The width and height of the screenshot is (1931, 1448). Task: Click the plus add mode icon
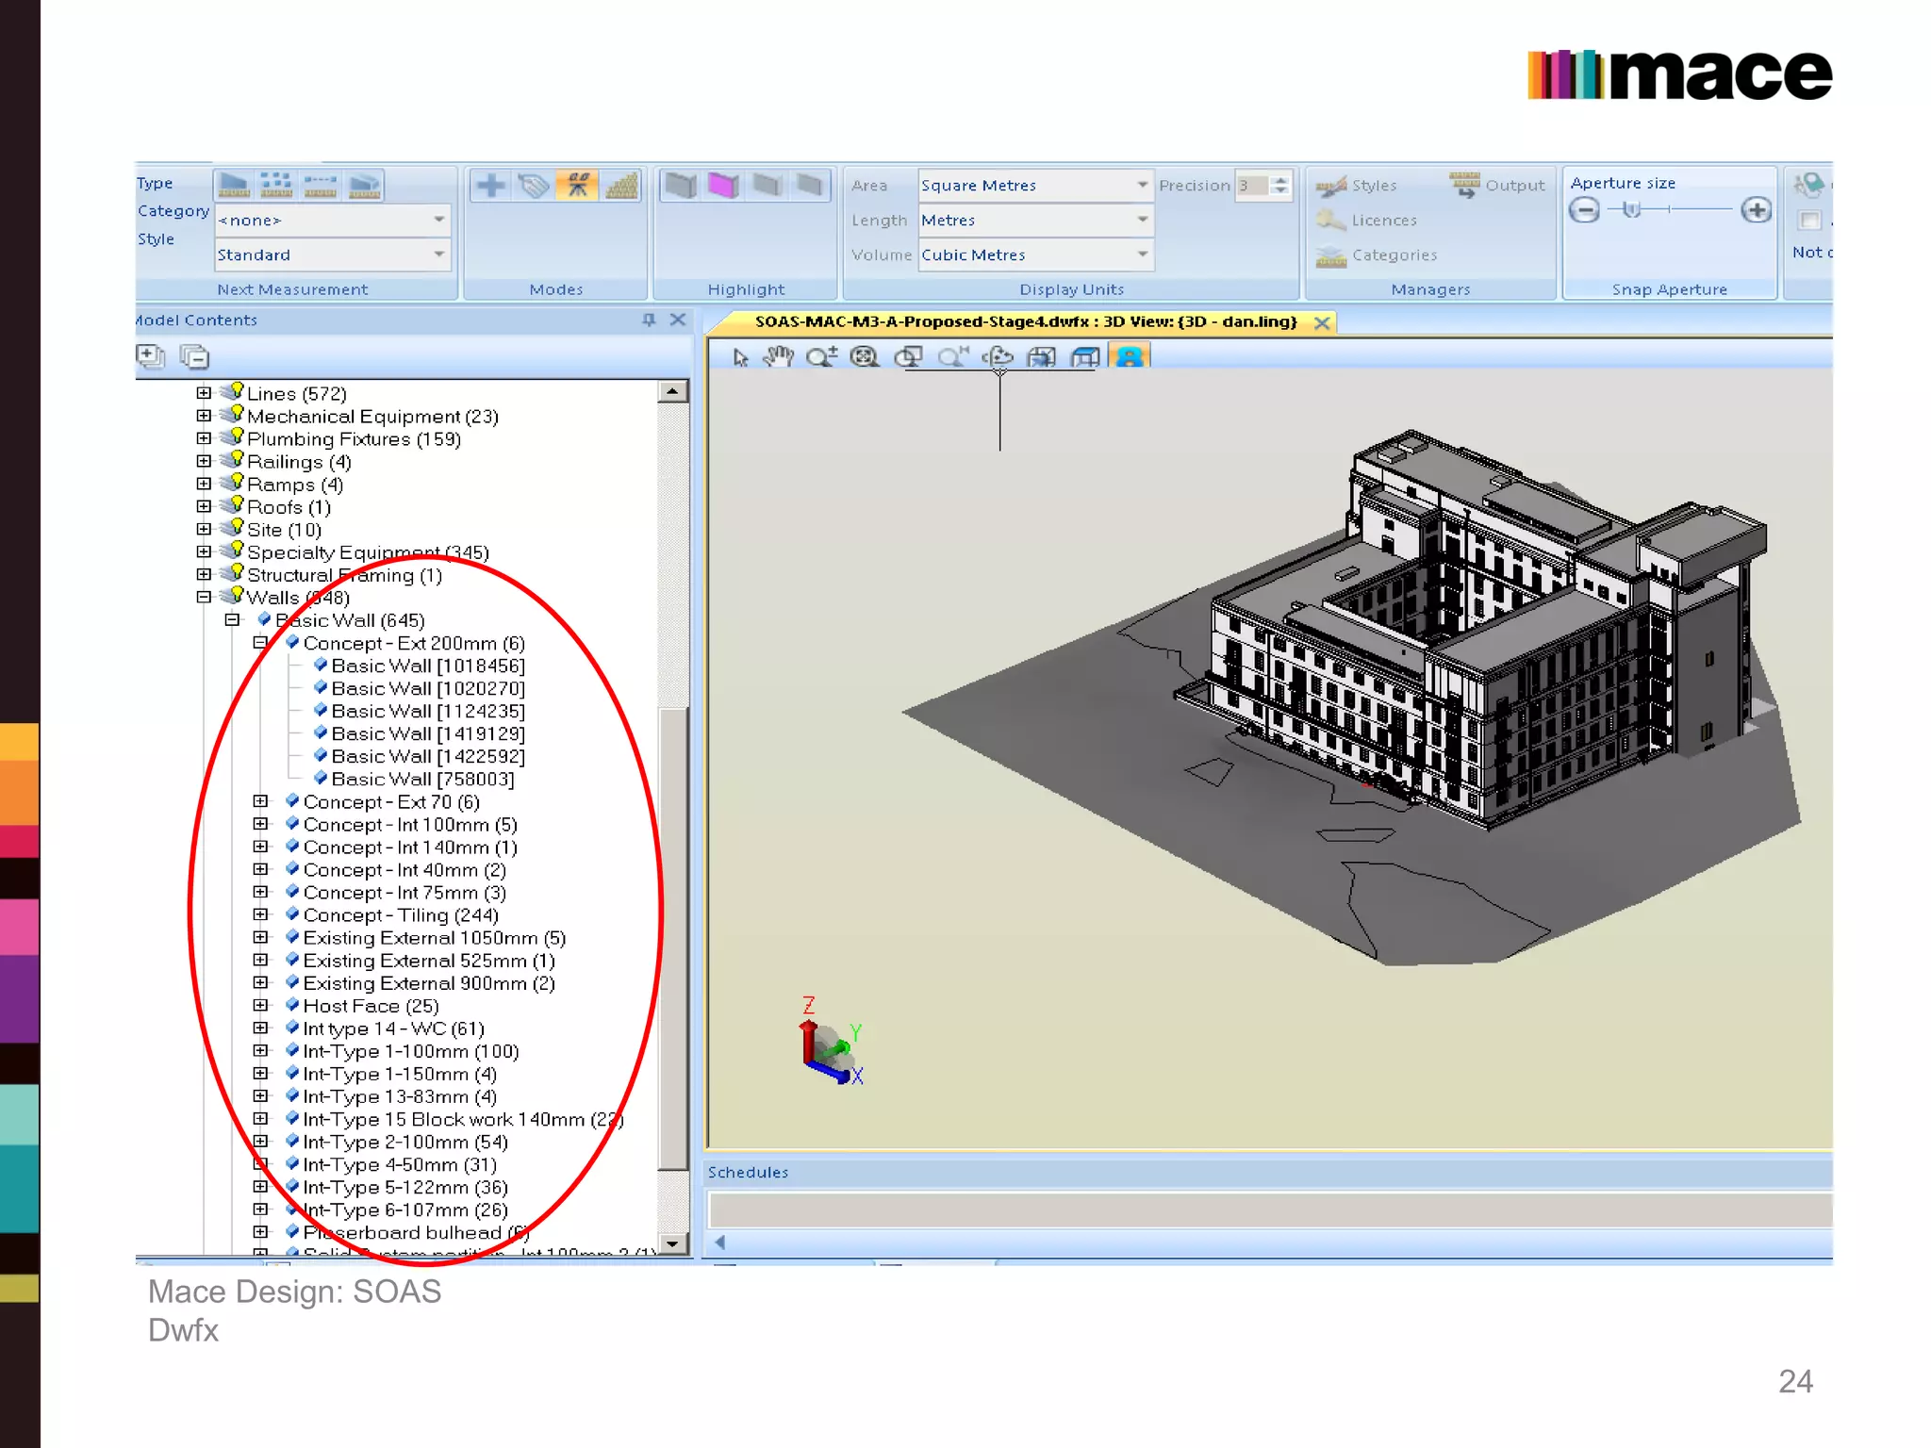(490, 185)
